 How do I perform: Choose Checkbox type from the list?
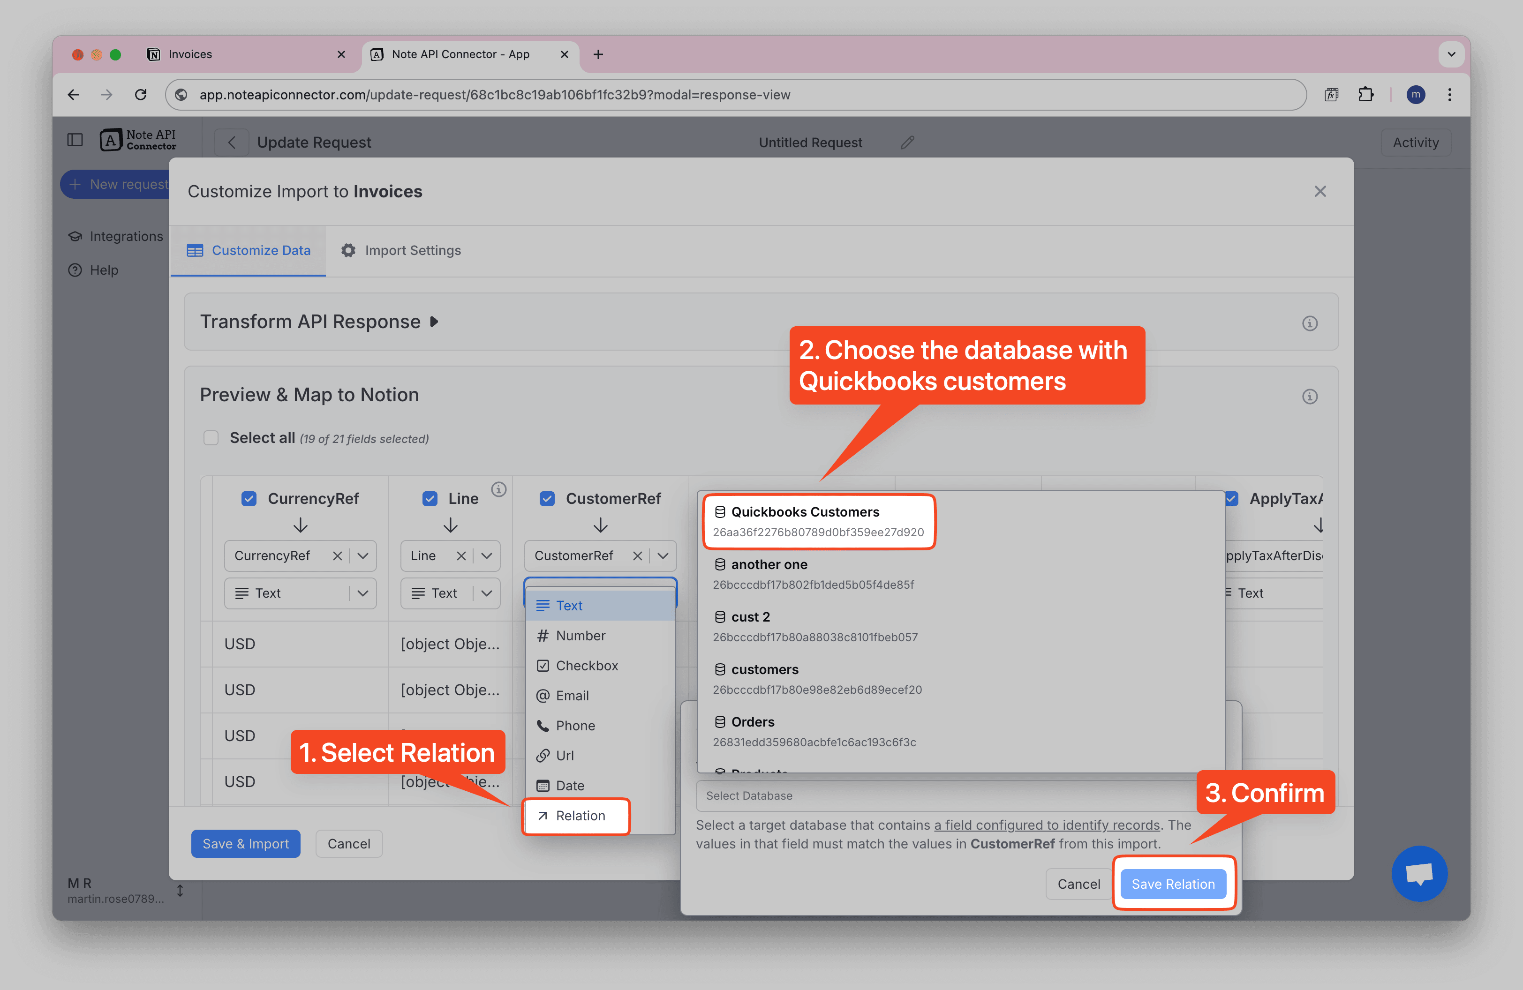pos(600,665)
